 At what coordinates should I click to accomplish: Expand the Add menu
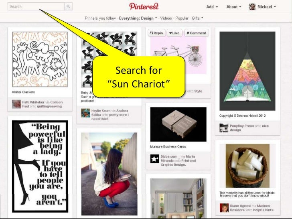coord(212,7)
